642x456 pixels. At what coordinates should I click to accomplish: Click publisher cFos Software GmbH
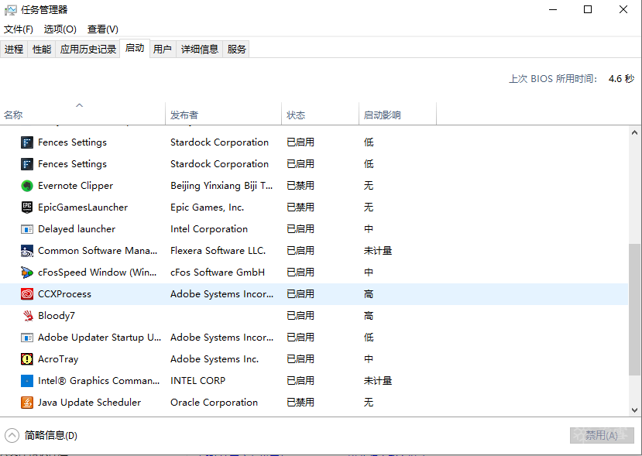pyautogui.click(x=218, y=273)
